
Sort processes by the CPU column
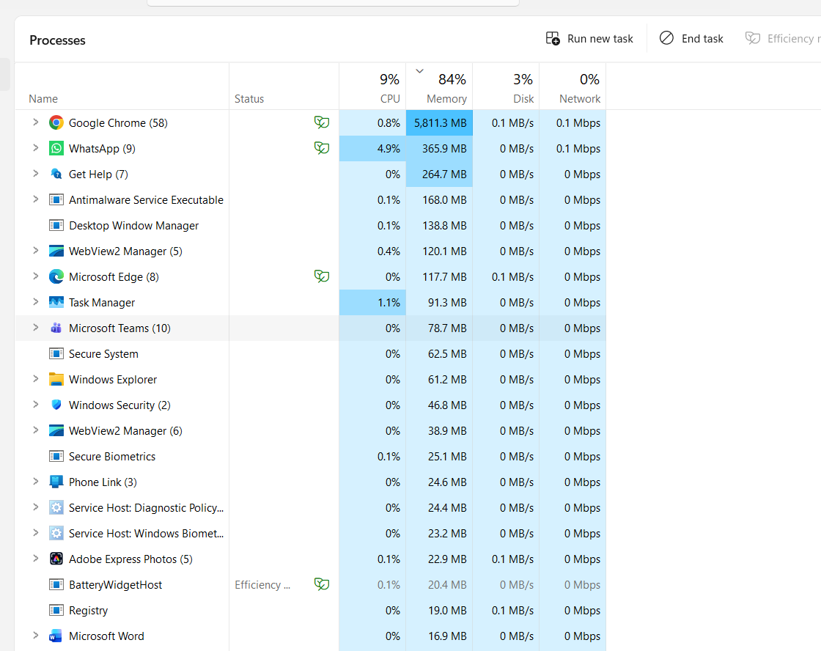(372, 87)
